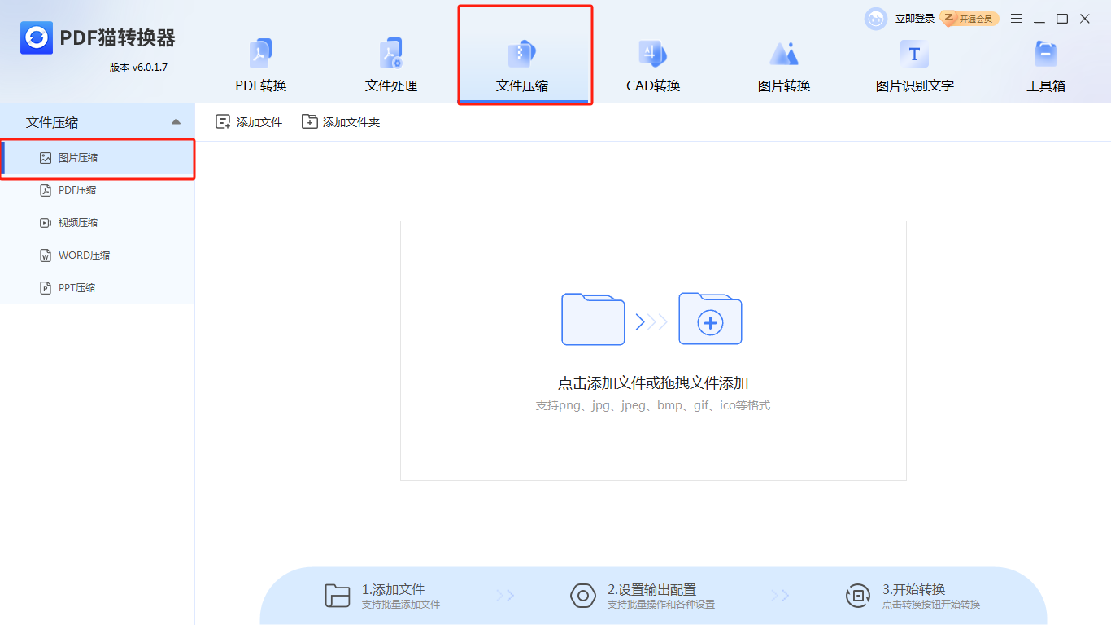Viewport: 1111px width, 625px height.
Task: Click the 3.开始转换 step icon
Action: (x=858, y=596)
